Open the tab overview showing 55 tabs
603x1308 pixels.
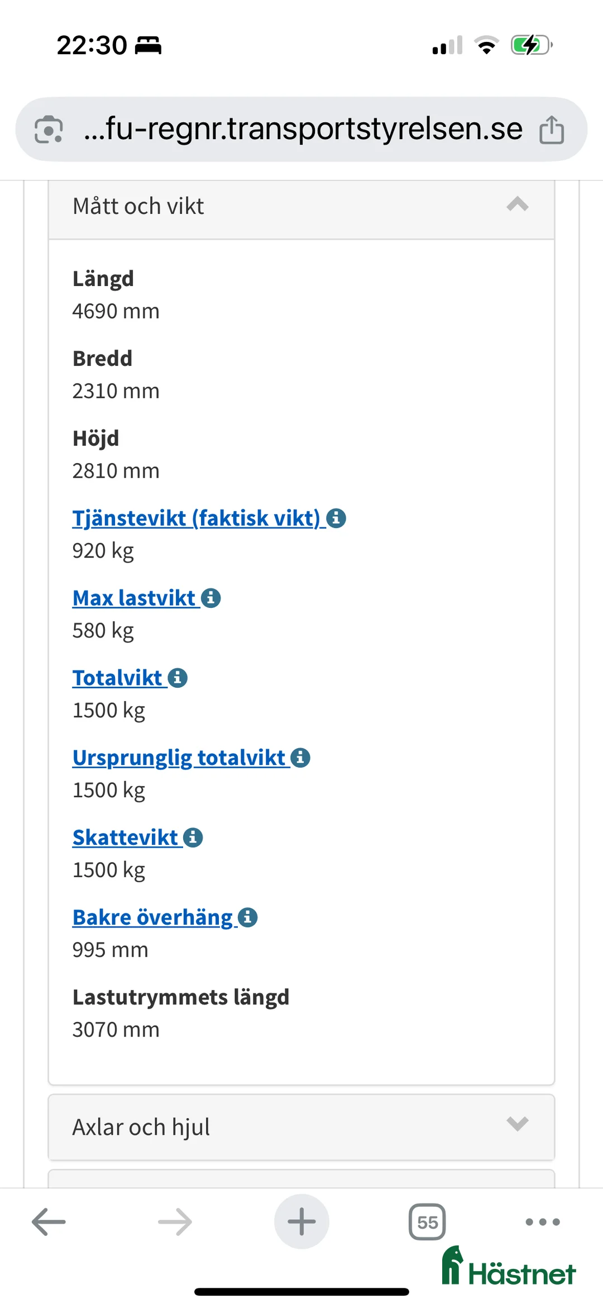pos(427,1221)
